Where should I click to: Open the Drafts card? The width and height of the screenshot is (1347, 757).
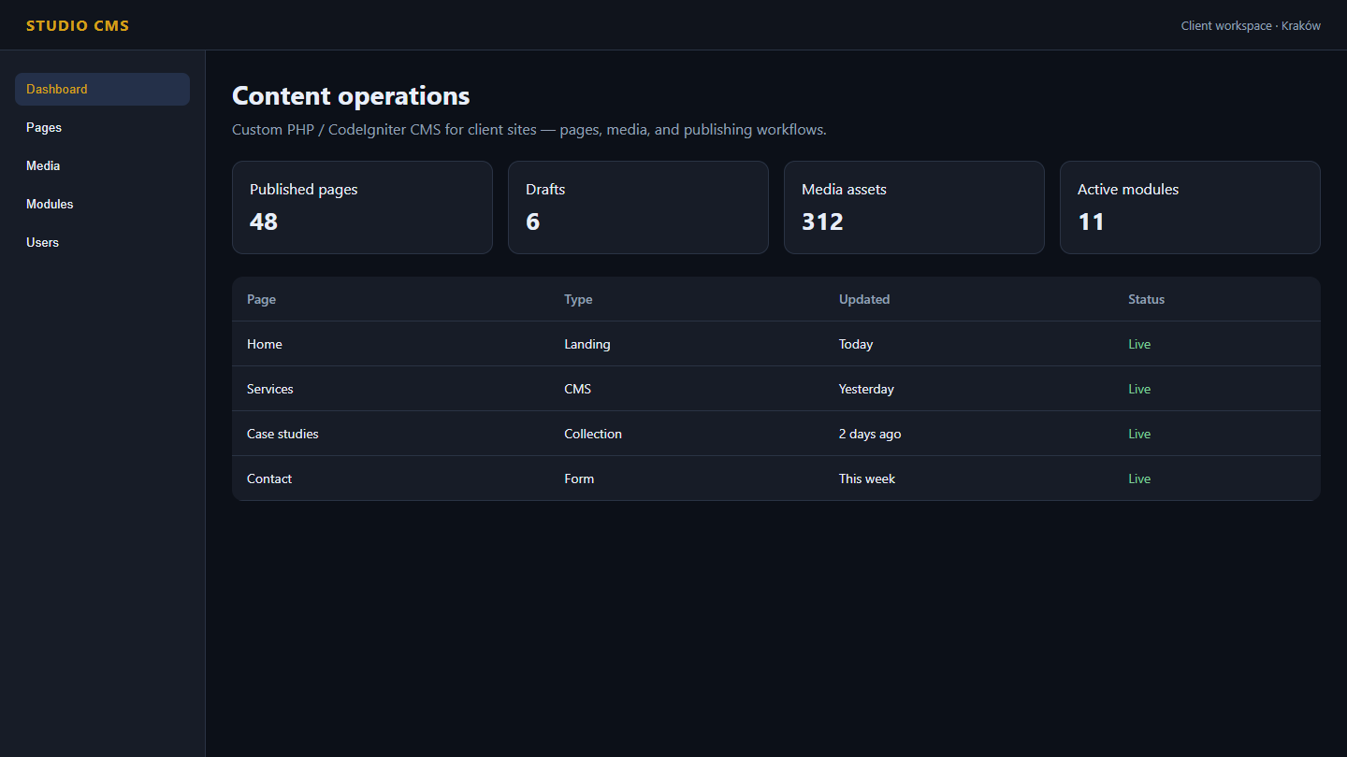[x=638, y=207]
